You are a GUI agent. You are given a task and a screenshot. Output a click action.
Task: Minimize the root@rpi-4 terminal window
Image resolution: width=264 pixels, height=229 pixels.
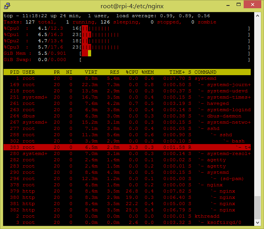click(228, 5)
